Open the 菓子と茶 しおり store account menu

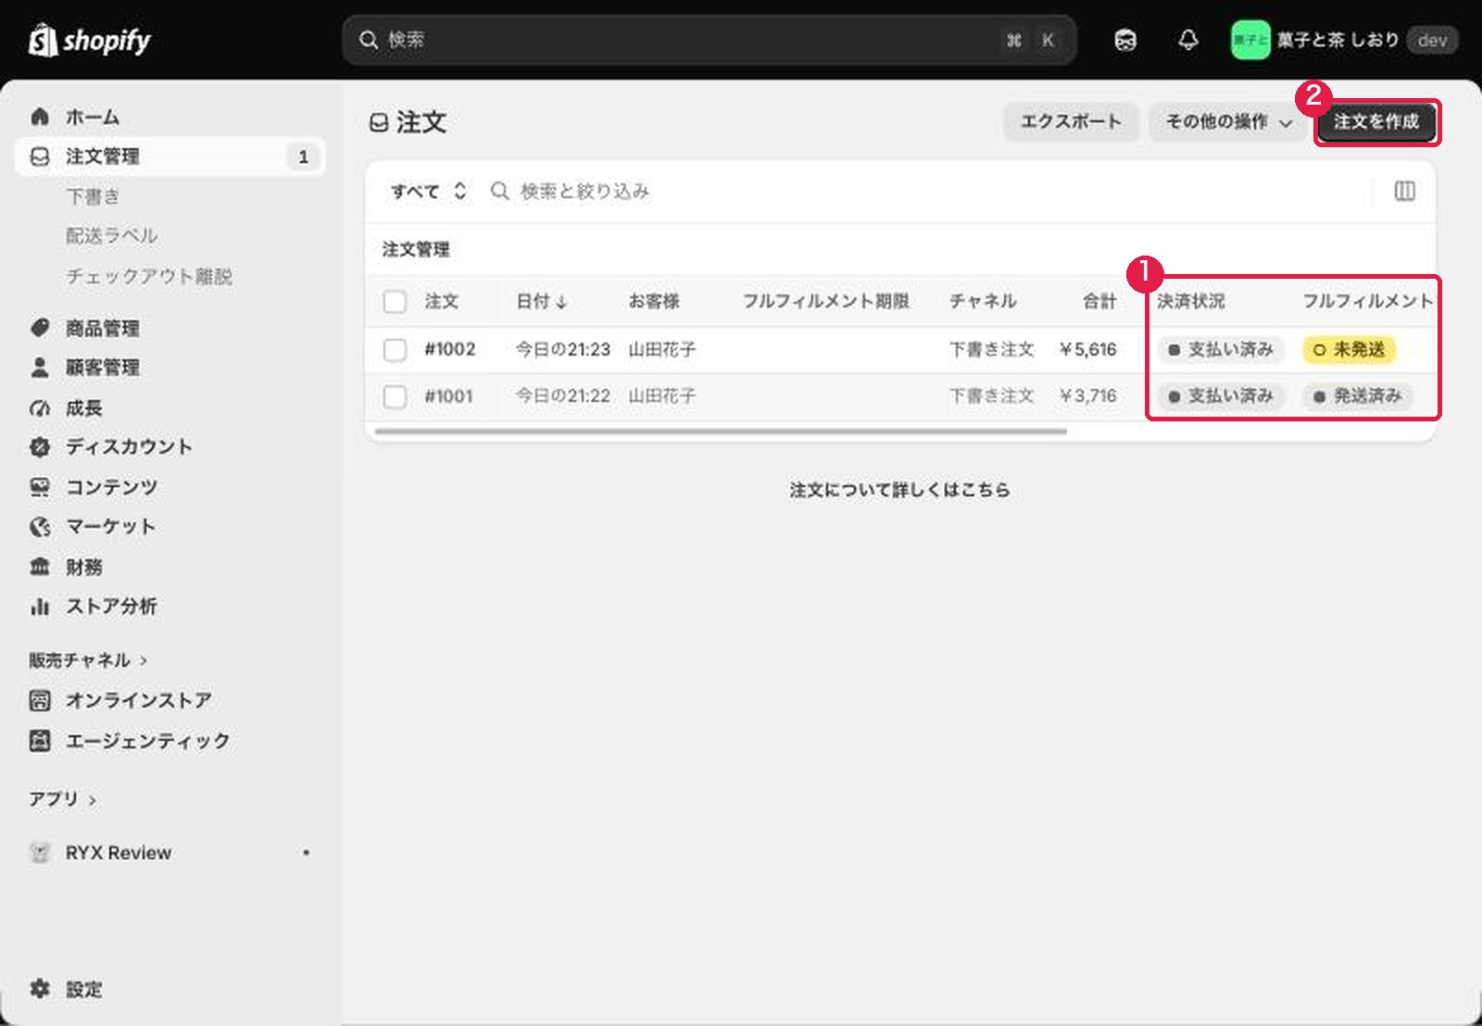pyautogui.click(x=1344, y=40)
